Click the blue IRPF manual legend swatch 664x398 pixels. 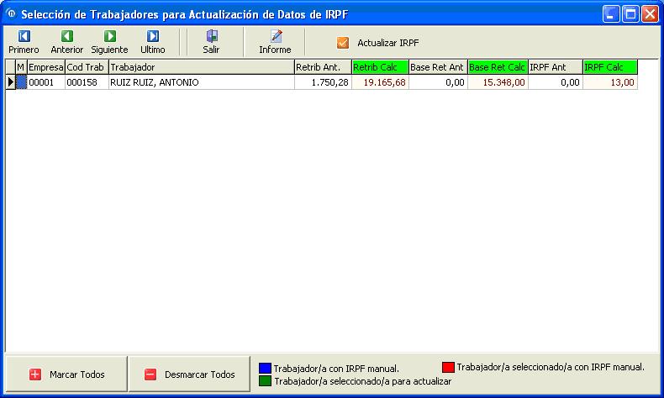pyautogui.click(x=265, y=368)
